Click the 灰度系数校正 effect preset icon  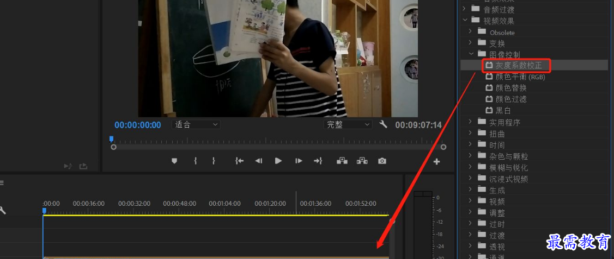(x=489, y=65)
